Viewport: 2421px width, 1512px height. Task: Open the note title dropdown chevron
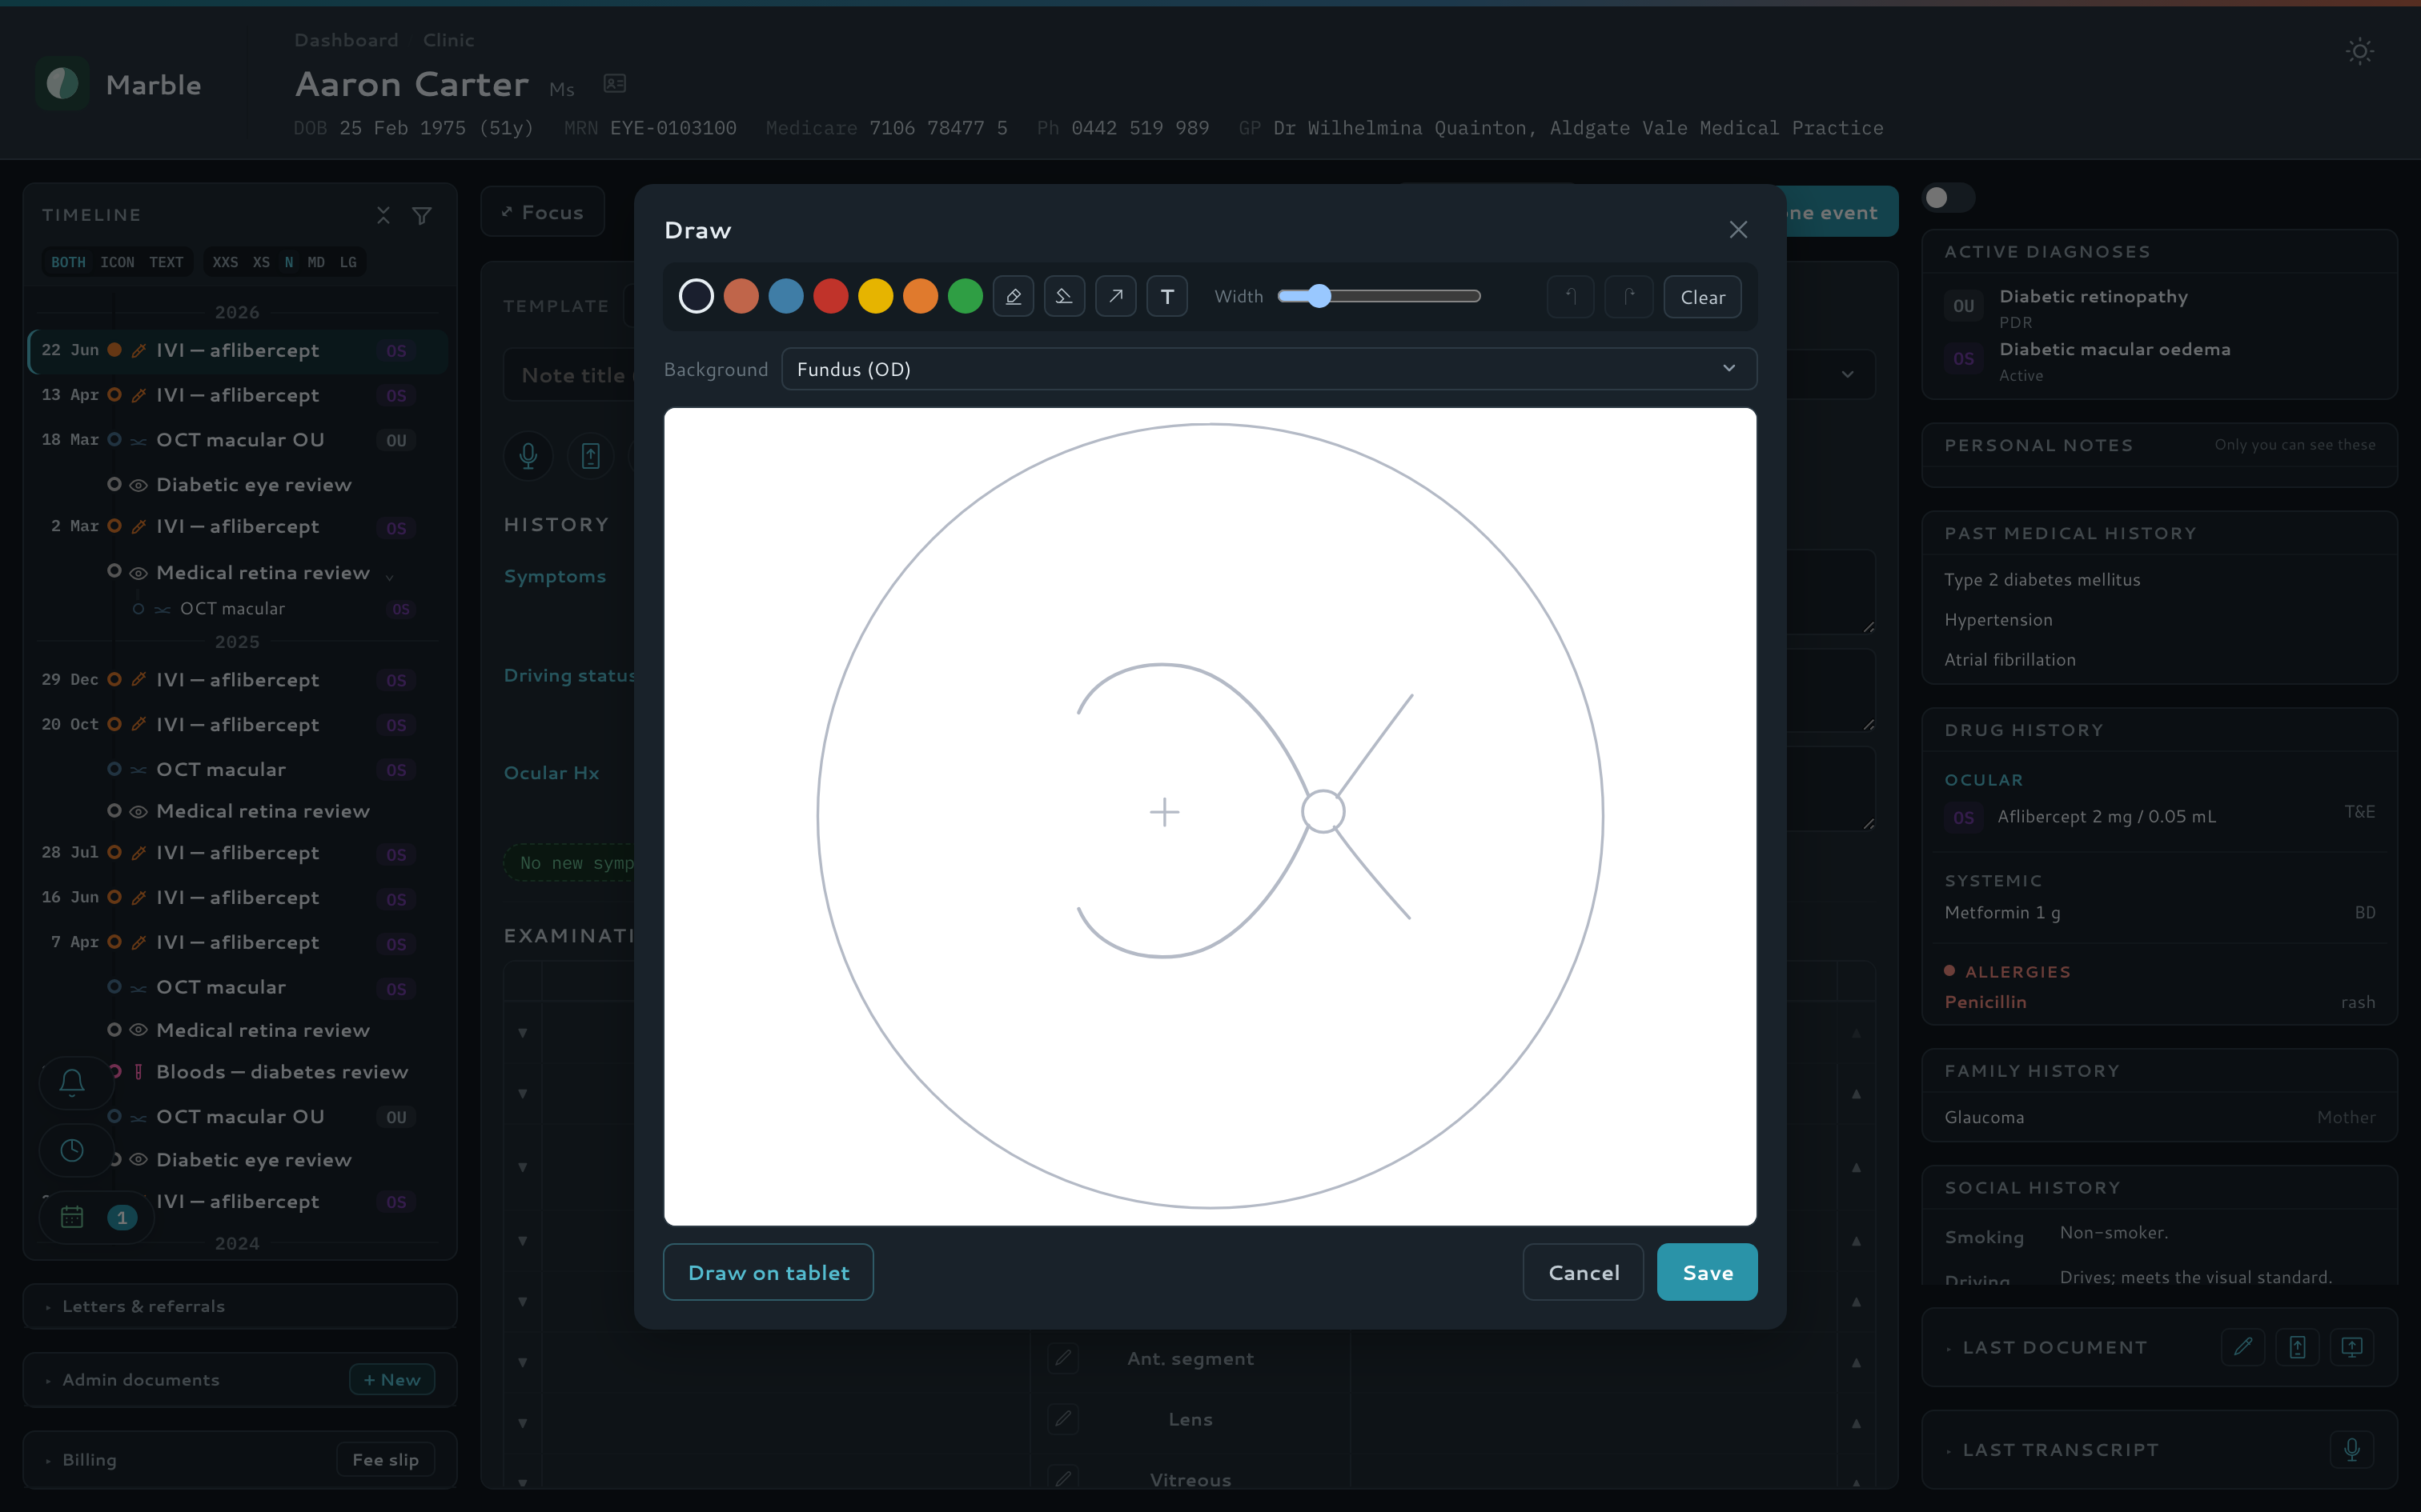tap(1848, 374)
